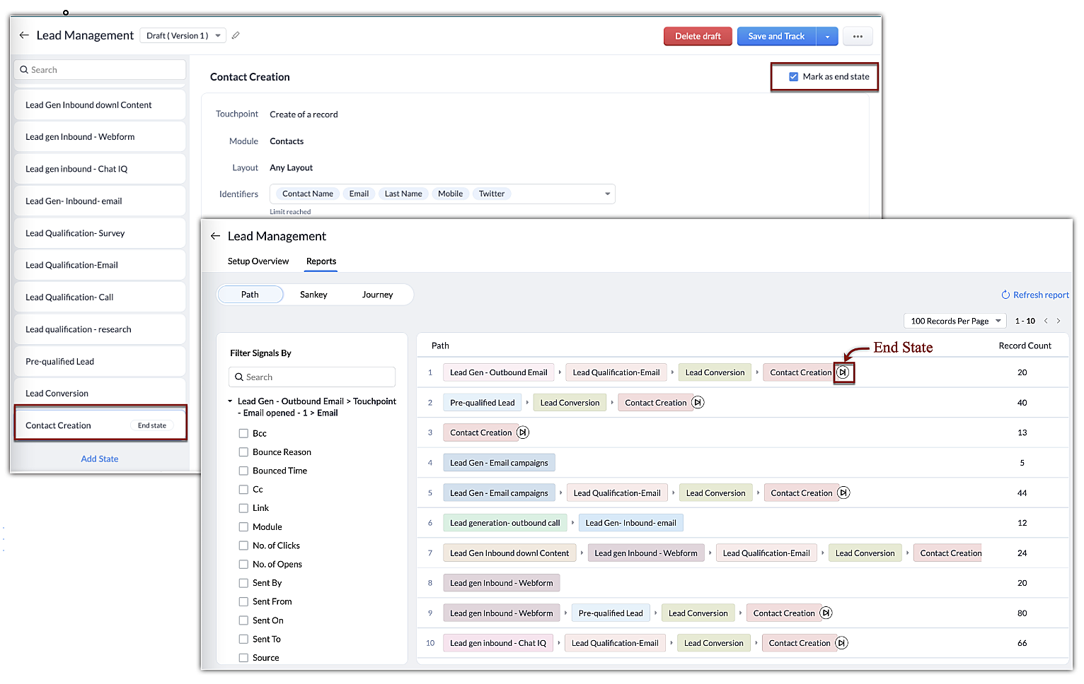
Task: Select Lead Qualification- Survey state
Action: [100, 233]
